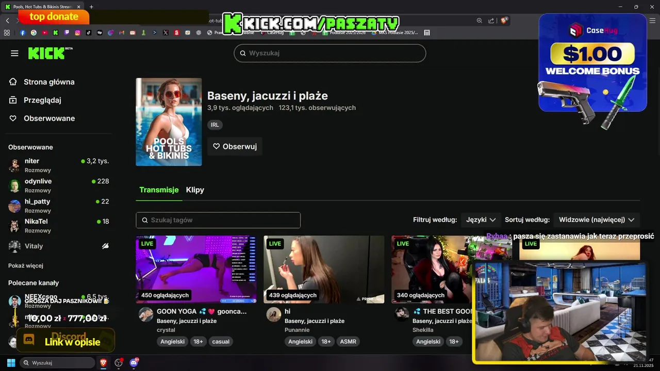Open hi_patty channel in followed list
Screen dimensions: 660x371
click(x=59, y=206)
